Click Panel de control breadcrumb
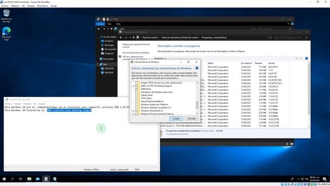Screen dimensions: 330x186 click(150, 38)
